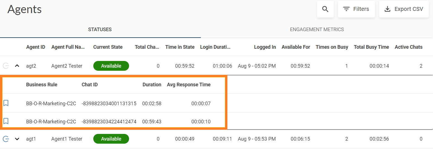
Task: Expand the agt1 row details
Action: [x=17, y=139]
